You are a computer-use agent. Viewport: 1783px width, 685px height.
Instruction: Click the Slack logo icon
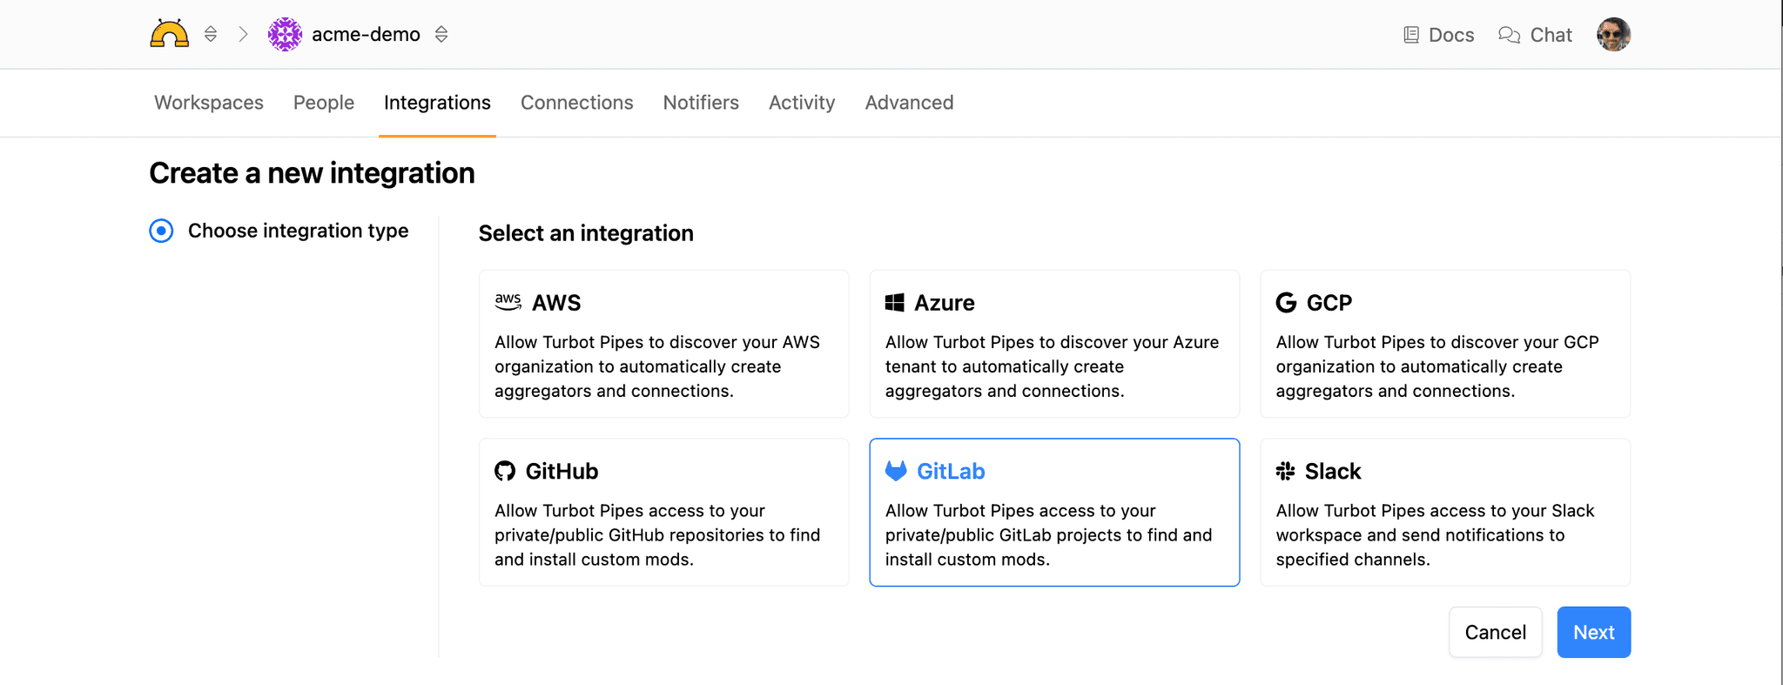click(1286, 471)
